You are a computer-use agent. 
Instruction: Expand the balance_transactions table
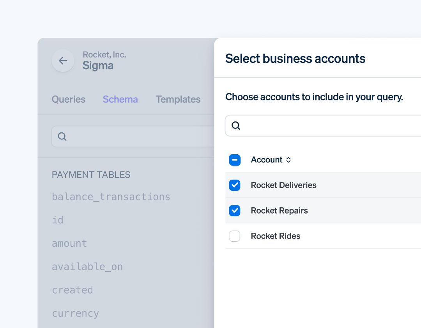coord(111,197)
